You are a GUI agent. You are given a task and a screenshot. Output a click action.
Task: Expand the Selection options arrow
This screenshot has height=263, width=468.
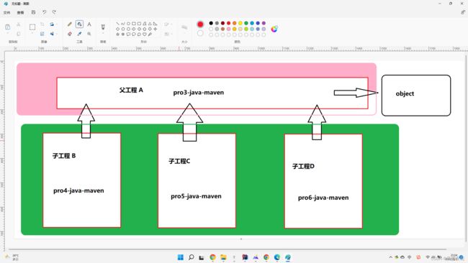point(32,33)
